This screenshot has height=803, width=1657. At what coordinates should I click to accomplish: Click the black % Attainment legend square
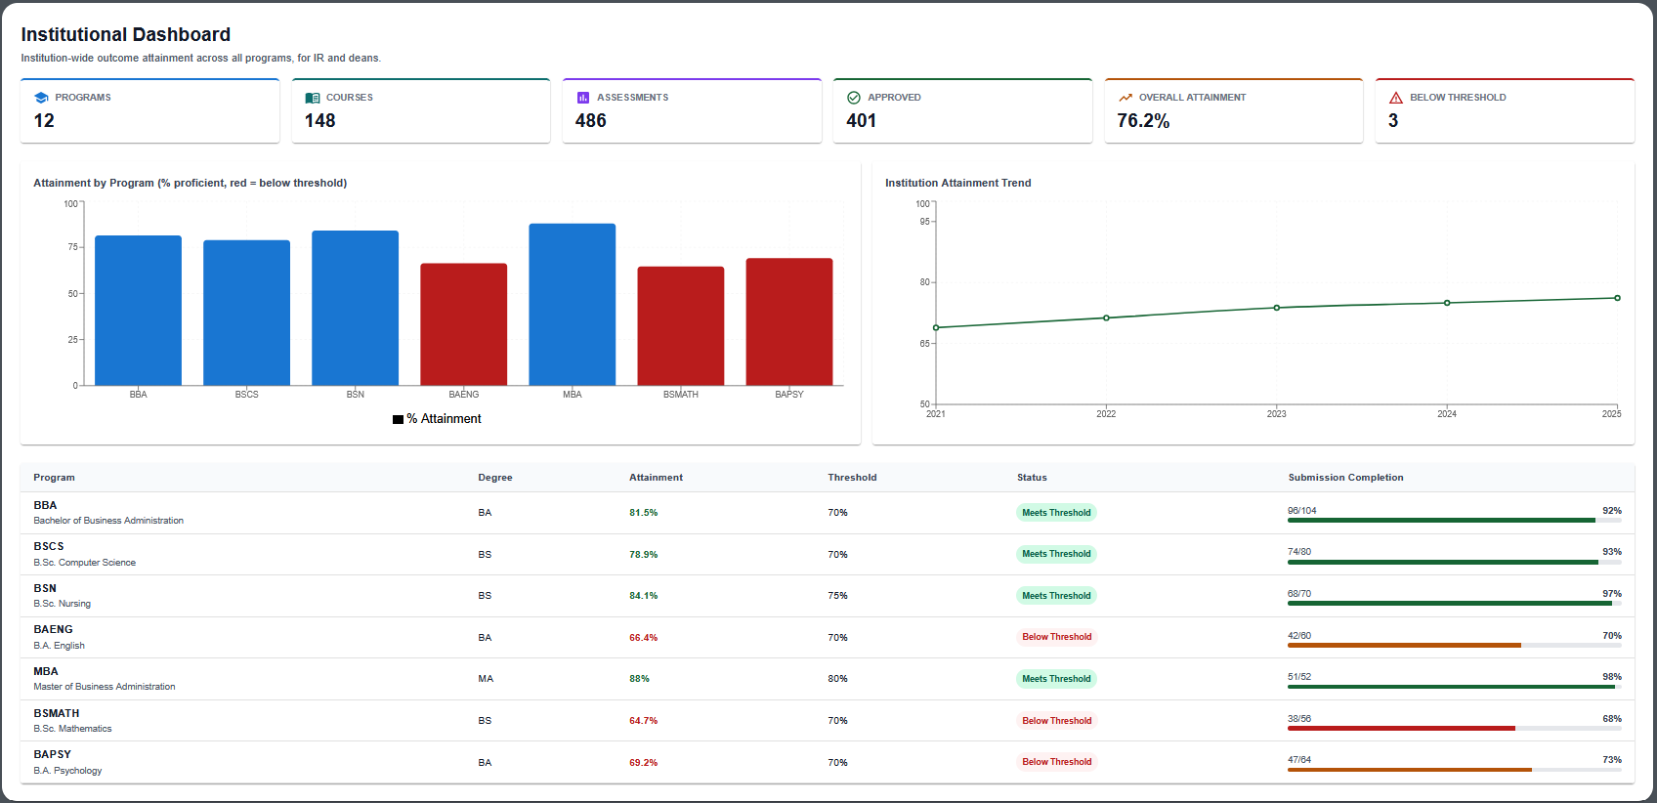(398, 419)
